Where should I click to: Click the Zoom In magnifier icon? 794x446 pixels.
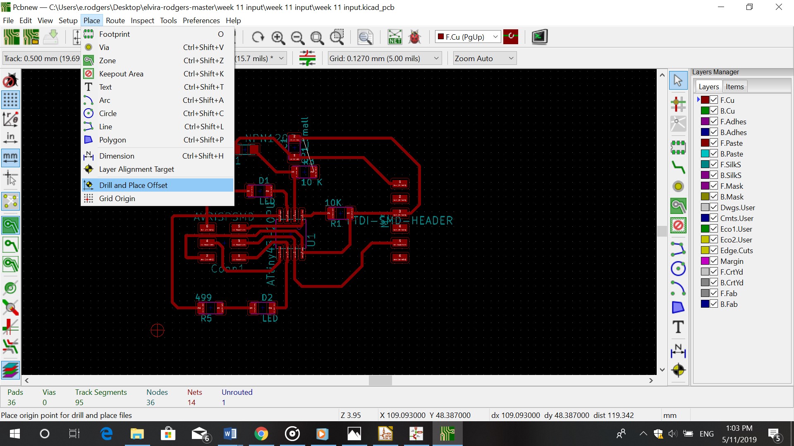pyautogui.click(x=278, y=38)
